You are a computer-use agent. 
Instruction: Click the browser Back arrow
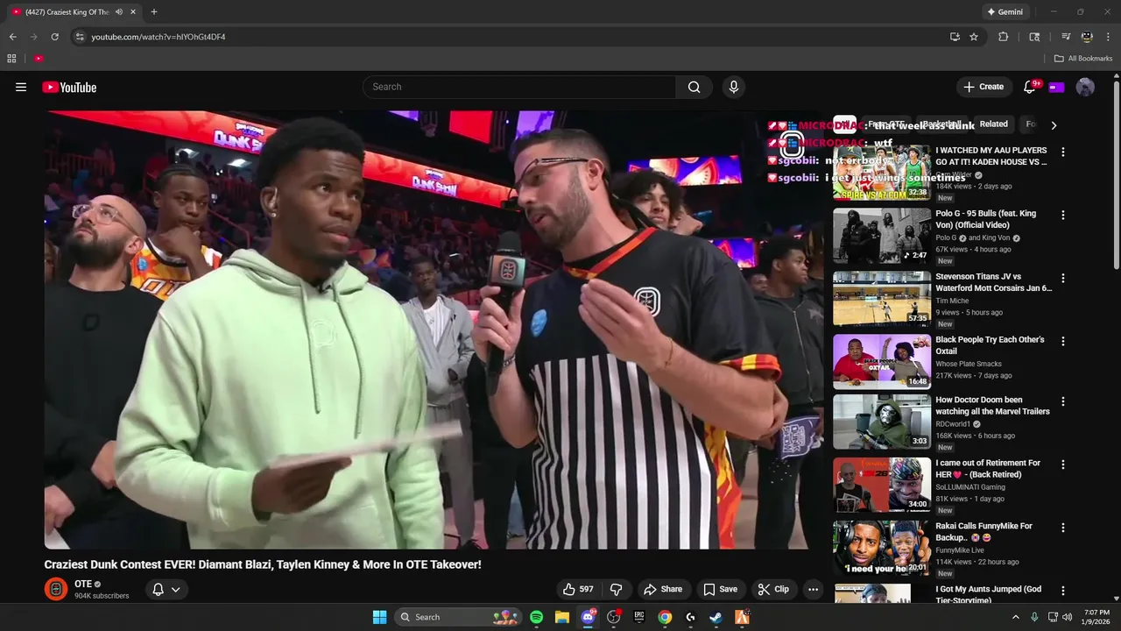[12, 37]
